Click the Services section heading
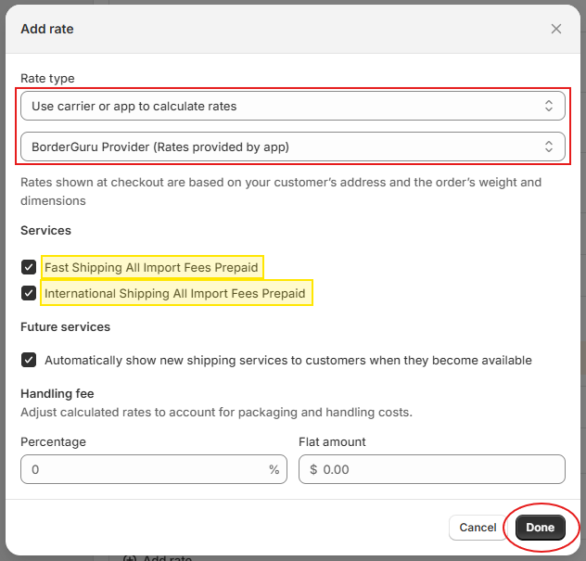This screenshot has width=586, height=561. pos(45,230)
